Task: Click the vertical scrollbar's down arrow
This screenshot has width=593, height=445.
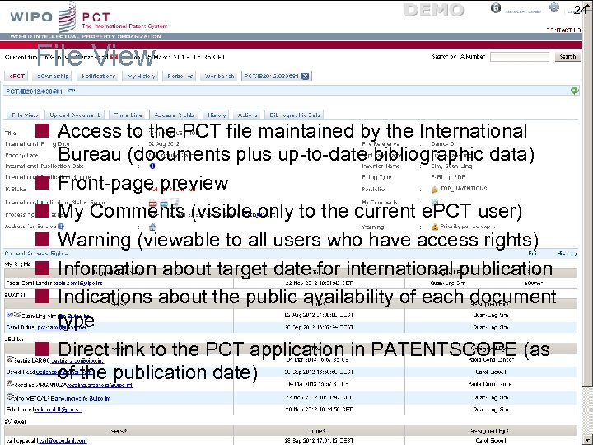Action: (x=587, y=440)
